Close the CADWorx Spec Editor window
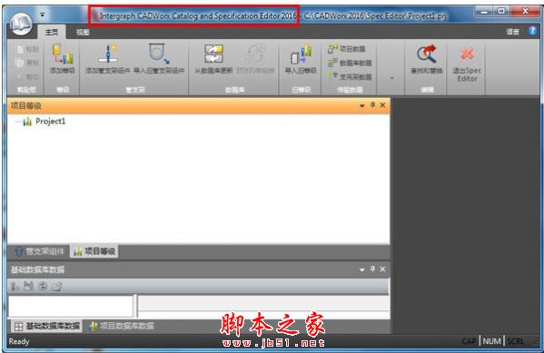 click(525, 12)
